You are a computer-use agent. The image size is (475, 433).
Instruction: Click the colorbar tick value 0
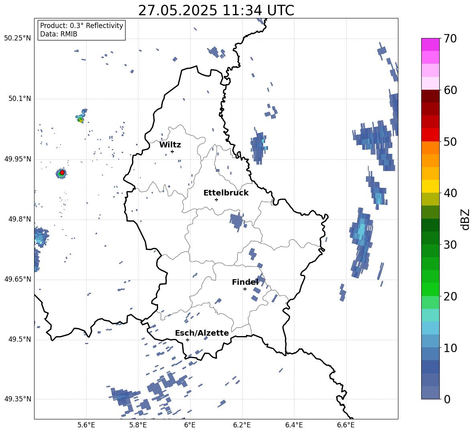[x=447, y=399]
